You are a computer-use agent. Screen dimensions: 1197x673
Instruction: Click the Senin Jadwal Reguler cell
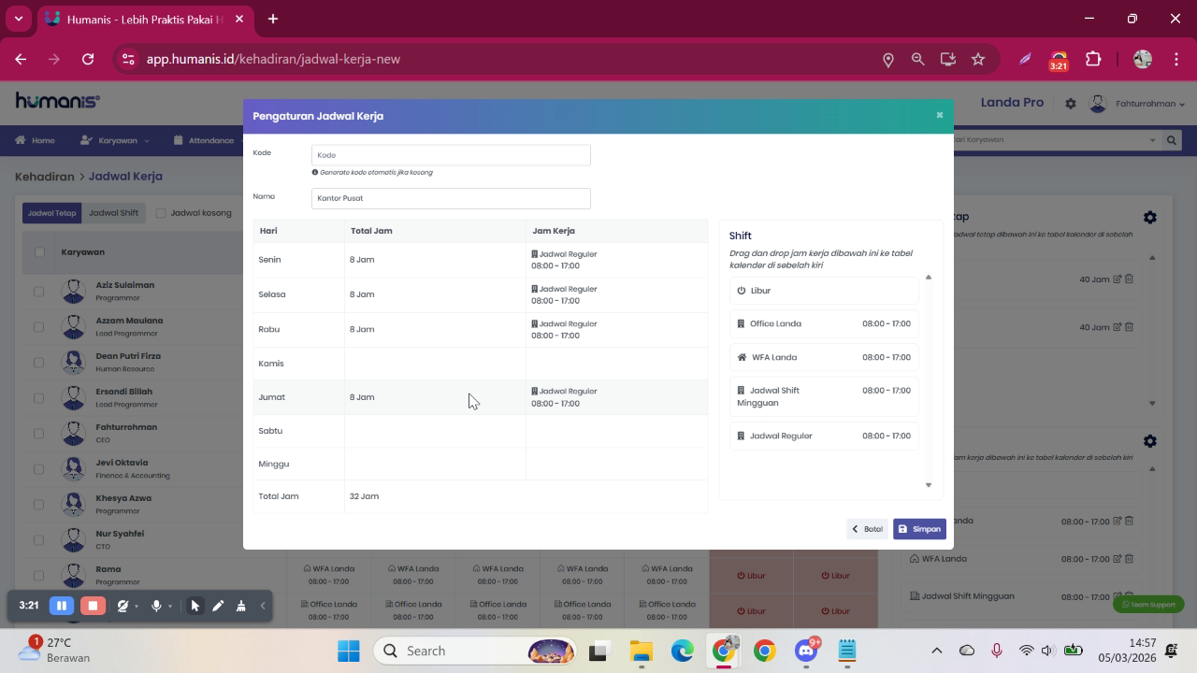(616, 260)
